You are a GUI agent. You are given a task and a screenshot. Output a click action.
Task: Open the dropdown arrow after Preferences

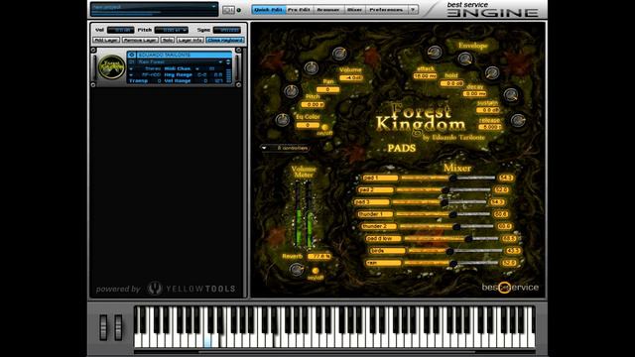[x=413, y=9]
